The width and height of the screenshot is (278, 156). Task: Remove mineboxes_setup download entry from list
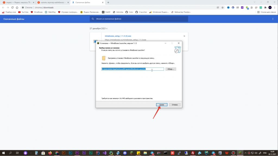184,36
